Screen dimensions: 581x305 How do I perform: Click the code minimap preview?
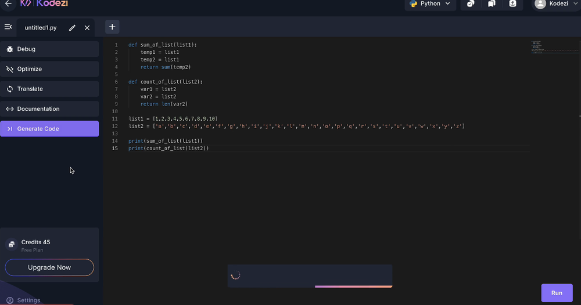pos(554,47)
